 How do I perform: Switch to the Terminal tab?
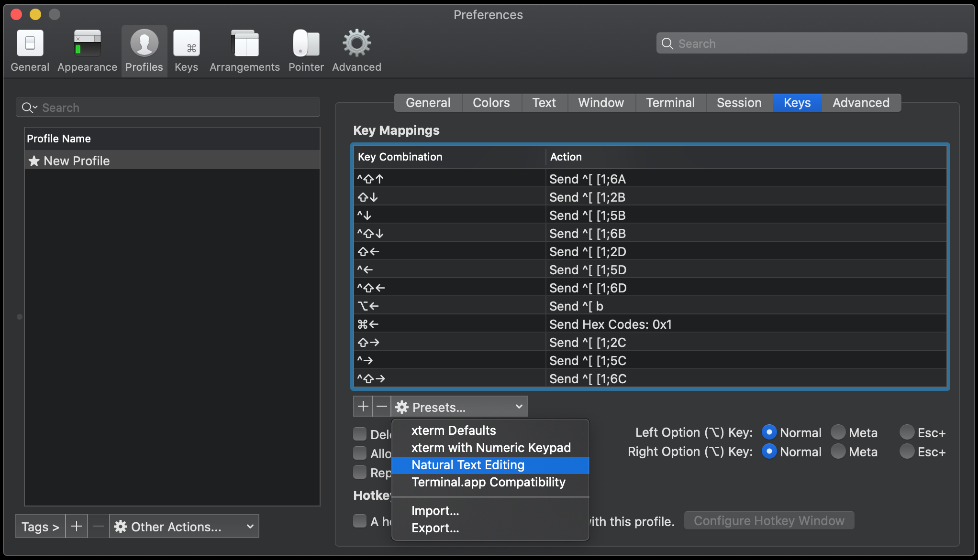670,103
